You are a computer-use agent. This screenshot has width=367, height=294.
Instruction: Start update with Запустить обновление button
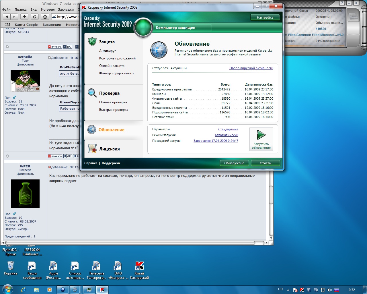261,139
